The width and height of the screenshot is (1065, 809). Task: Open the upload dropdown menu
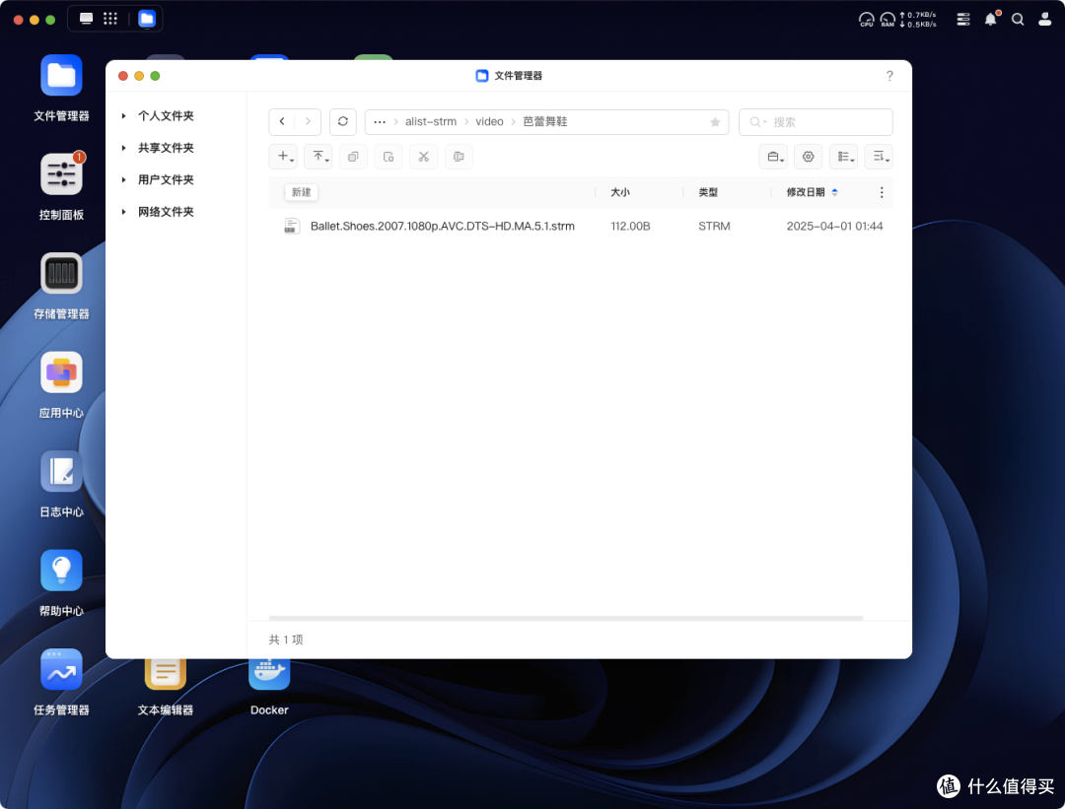click(319, 157)
